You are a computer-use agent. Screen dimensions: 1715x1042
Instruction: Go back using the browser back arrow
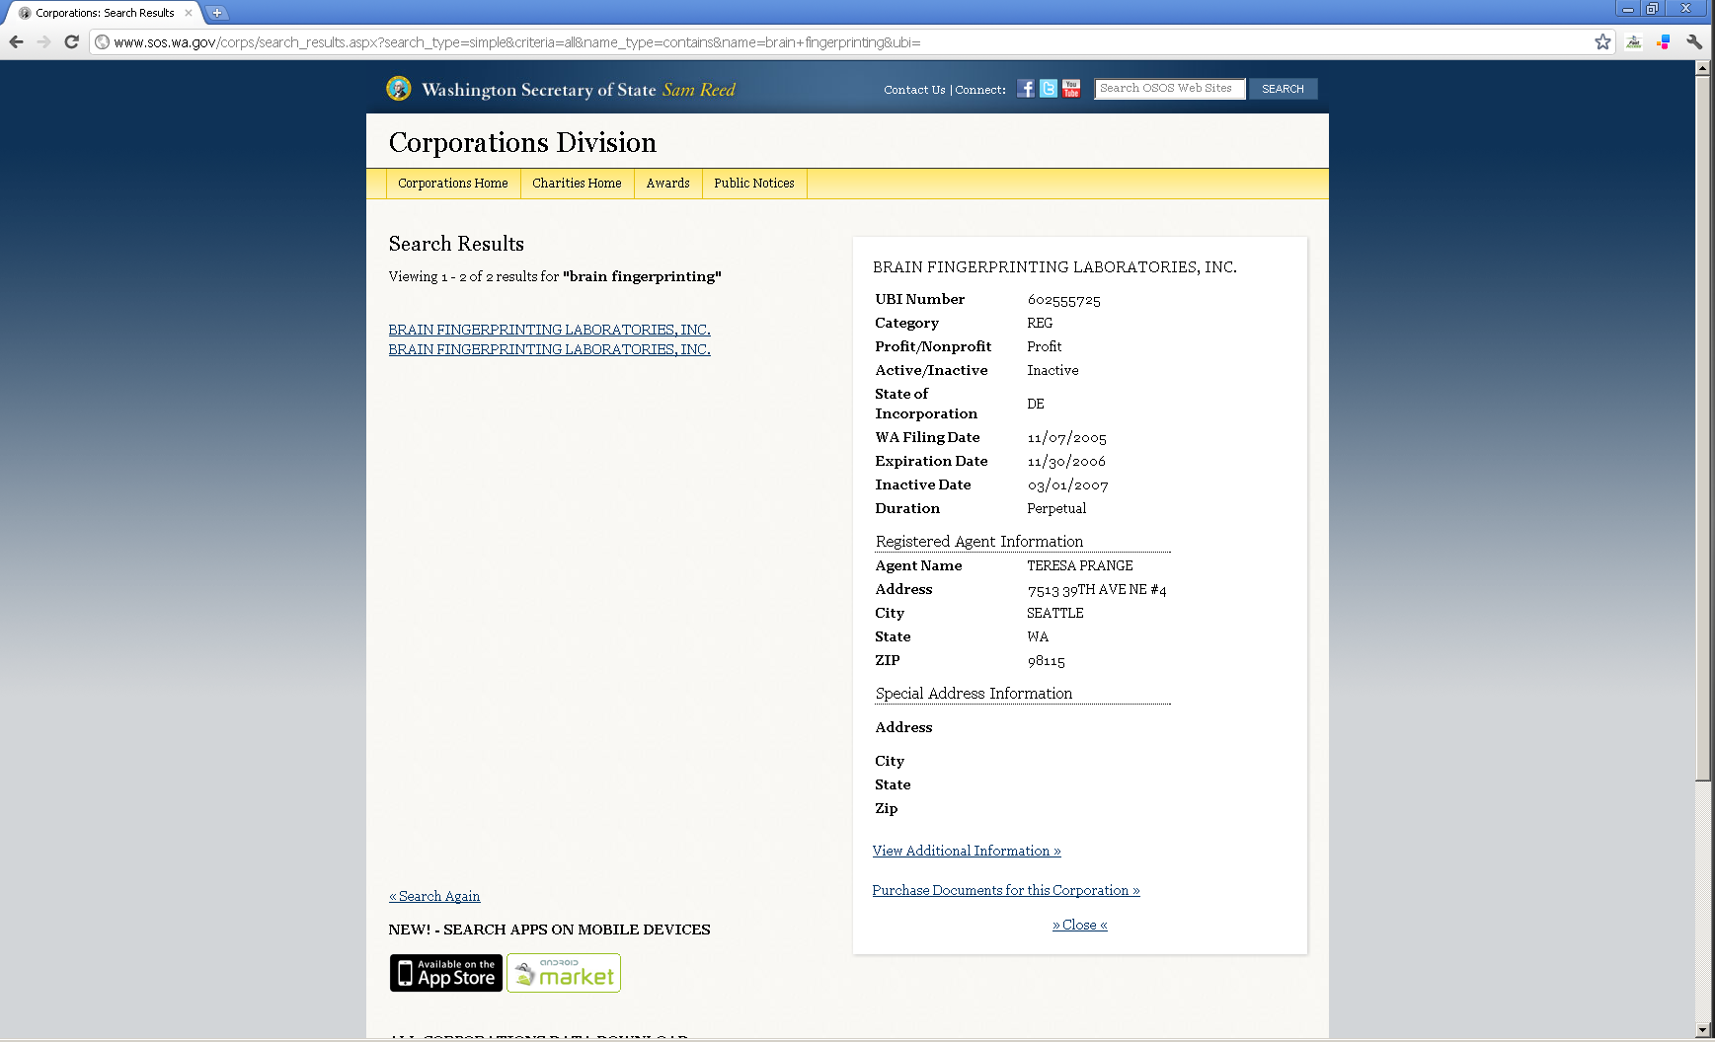click(16, 41)
